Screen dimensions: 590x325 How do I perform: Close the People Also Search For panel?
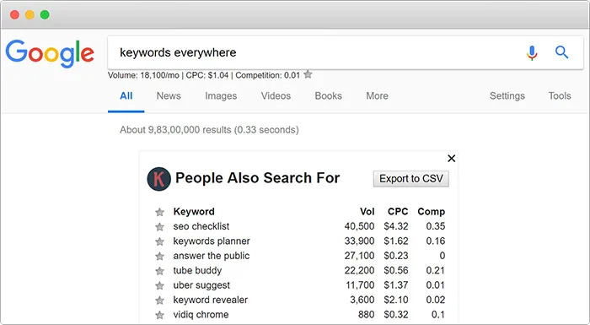tap(452, 159)
